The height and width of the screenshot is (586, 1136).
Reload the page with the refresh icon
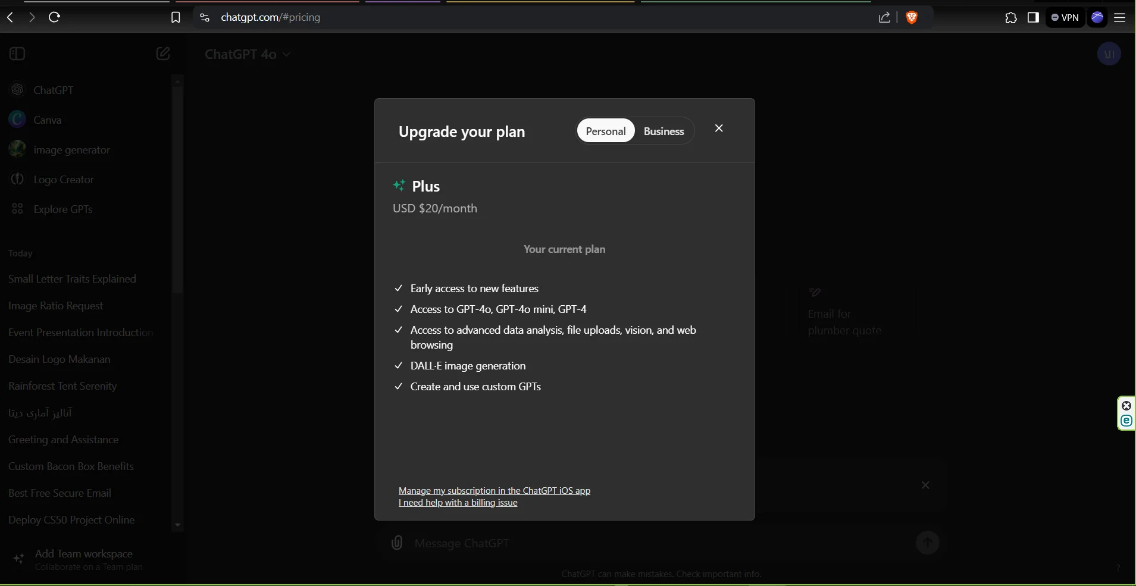pyautogui.click(x=54, y=17)
